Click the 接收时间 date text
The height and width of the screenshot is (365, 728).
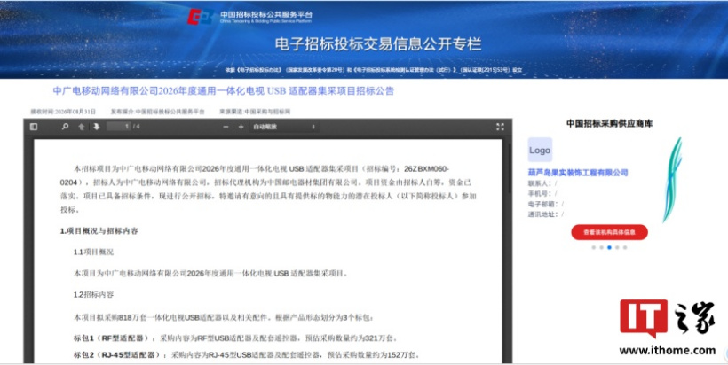point(63,112)
